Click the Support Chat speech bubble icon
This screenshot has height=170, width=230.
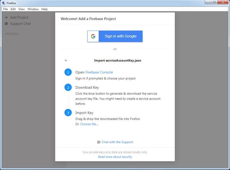6,24
